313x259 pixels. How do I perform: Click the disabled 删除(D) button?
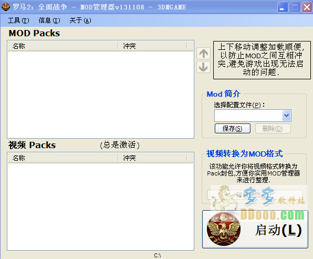click(273, 128)
